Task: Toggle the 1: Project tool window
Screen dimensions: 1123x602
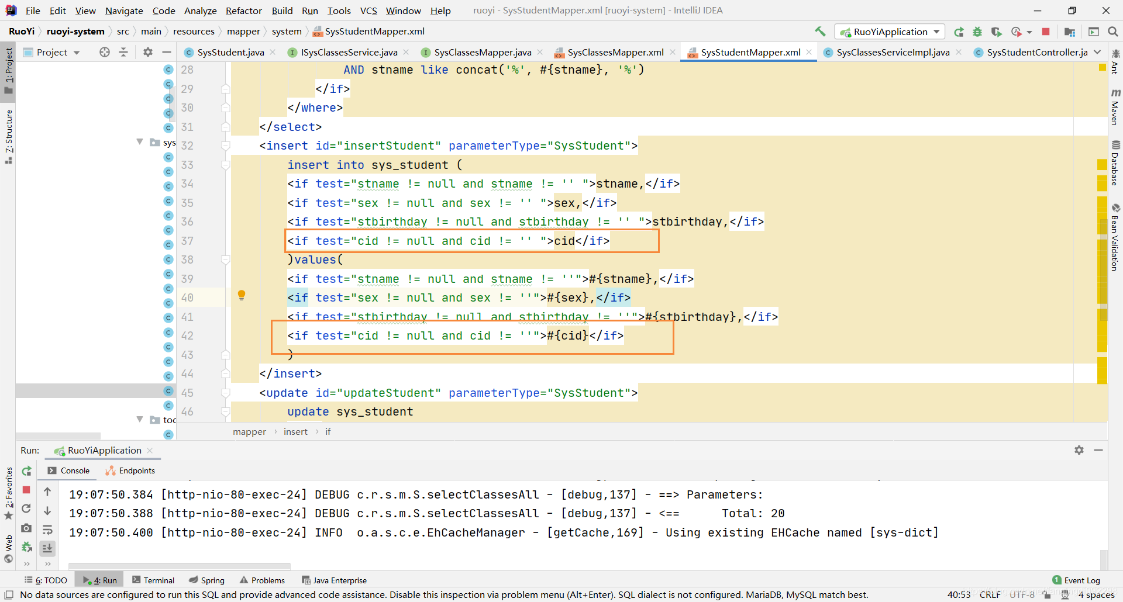Action: 8,71
